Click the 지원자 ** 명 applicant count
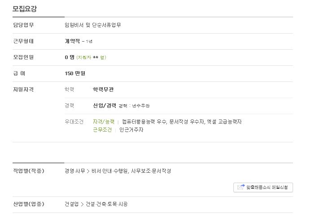The image size is (311, 222). [x=91, y=57]
